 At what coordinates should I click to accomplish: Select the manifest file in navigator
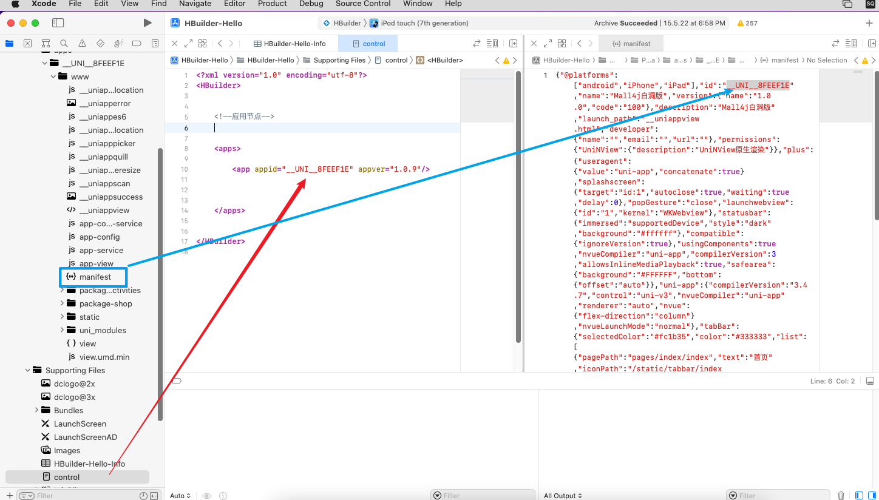95,277
